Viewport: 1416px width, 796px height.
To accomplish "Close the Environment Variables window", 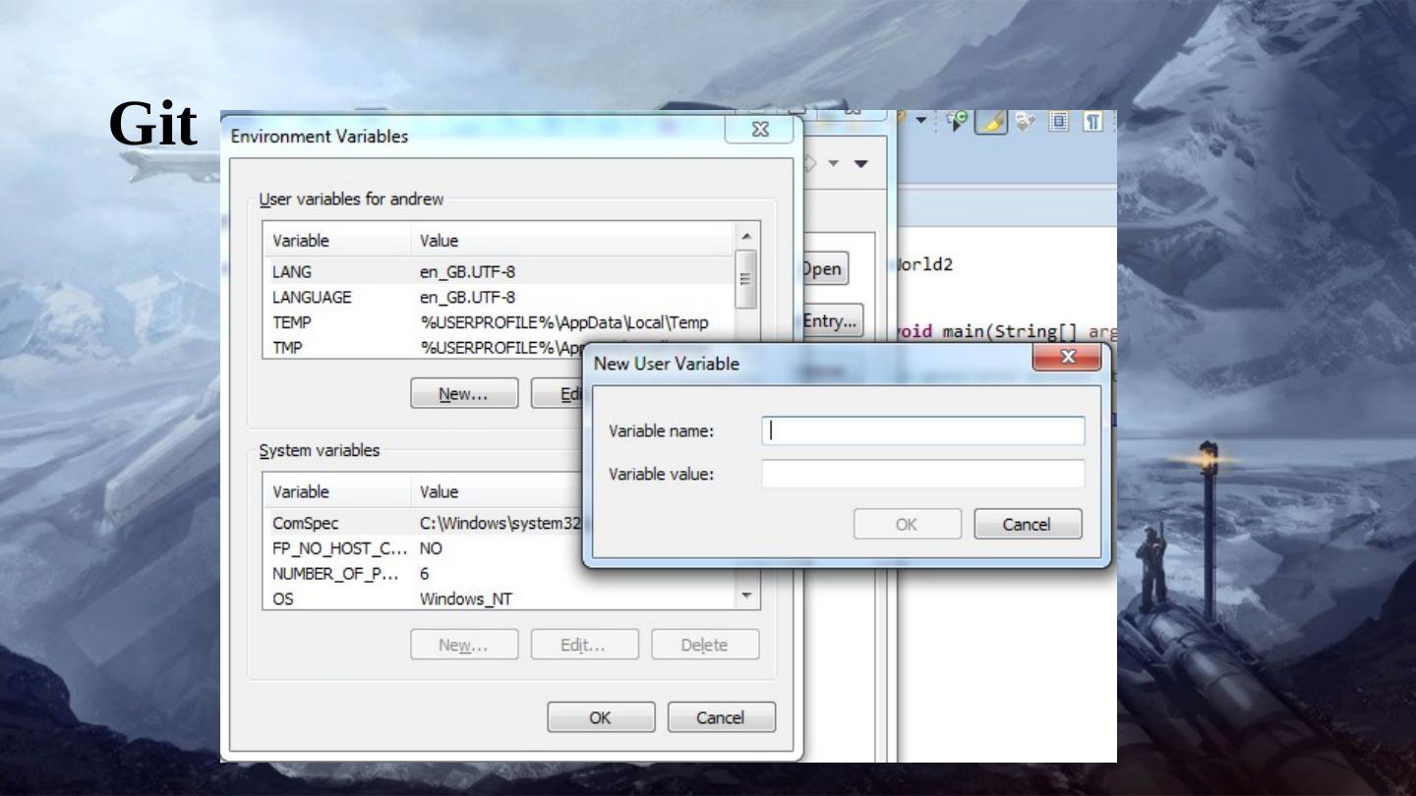I will (x=759, y=131).
